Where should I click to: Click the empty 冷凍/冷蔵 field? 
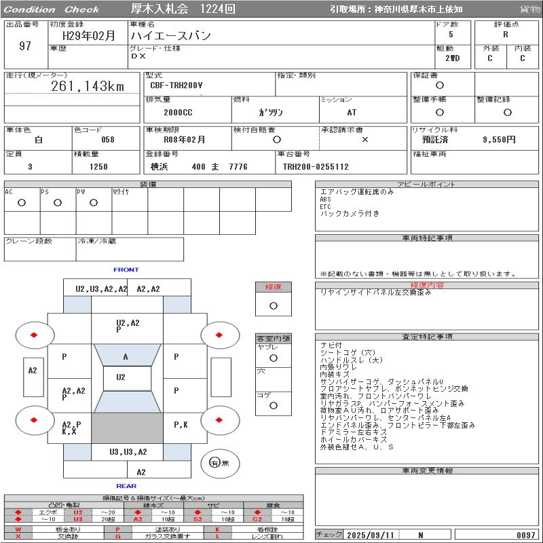pyautogui.click(x=130, y=249)
